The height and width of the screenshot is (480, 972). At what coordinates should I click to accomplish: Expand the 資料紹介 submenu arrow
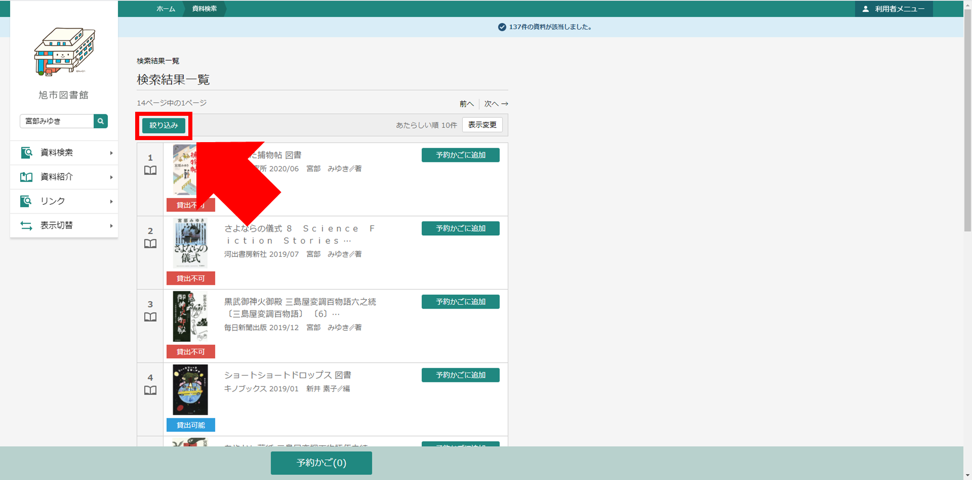(x=111, y=177)
